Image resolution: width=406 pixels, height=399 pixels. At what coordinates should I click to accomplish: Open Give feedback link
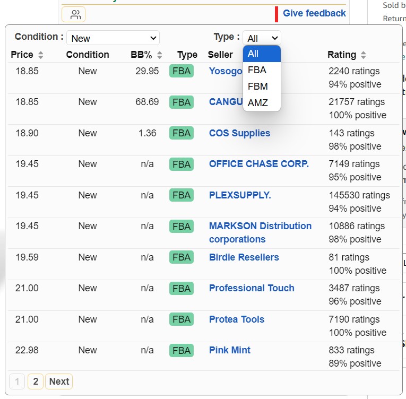pyautogui.click(x=314, y=13)
